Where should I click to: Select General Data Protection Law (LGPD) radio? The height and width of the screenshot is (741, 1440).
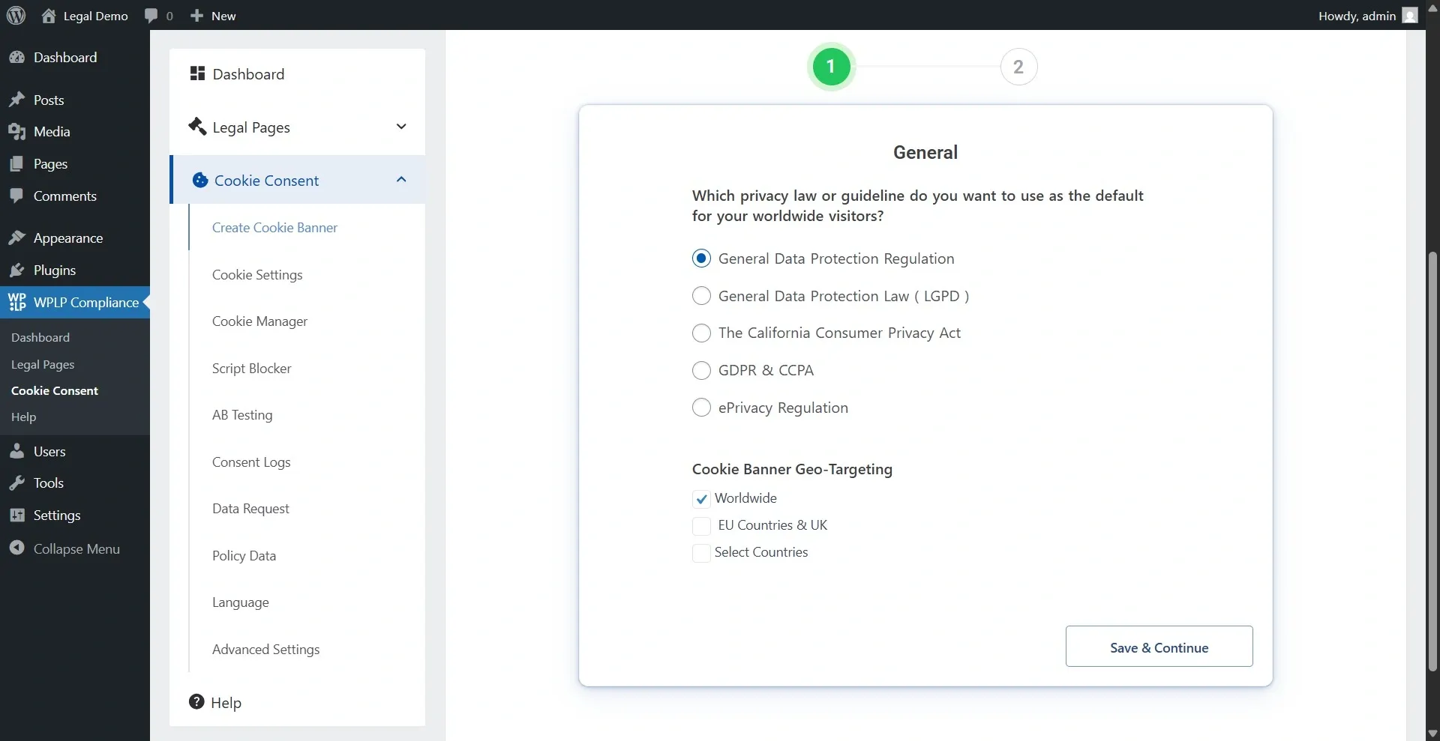click(x=701, y=296)
